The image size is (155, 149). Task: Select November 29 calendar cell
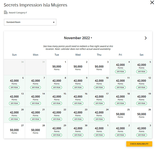coord(57,131)
